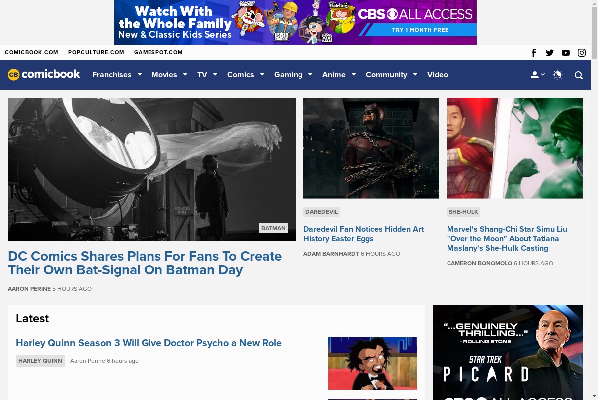This screenshot has height=400, width=598.
Task: Open the YouTube social icon
Action: click(x=566, y=53)
